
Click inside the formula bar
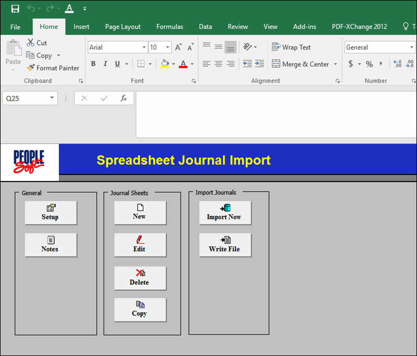point(276,114)
